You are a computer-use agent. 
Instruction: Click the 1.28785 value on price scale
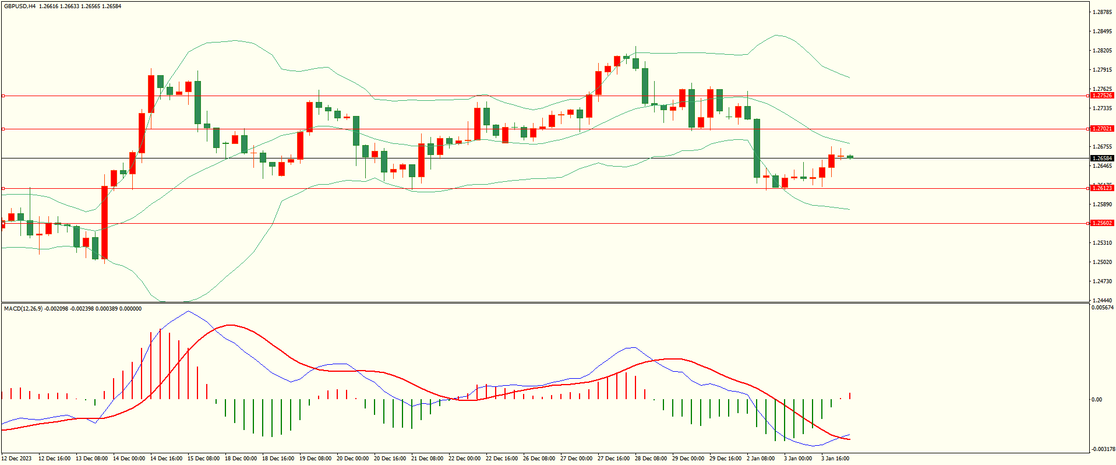[1101, 12]
